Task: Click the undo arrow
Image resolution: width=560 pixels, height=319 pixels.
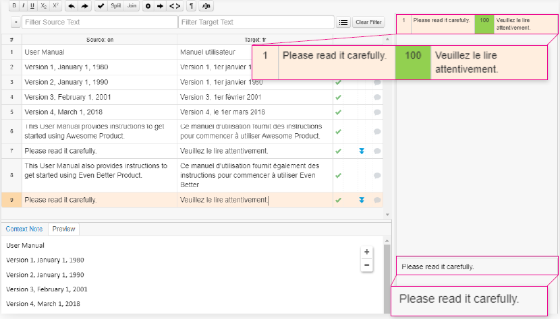Action: pyautogui.click(x=72, y=5)
